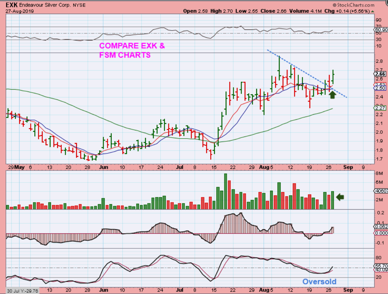This screenshot has width=388, height=294.
Task: Click the 'Close 2.66' value
Action: 273,11
